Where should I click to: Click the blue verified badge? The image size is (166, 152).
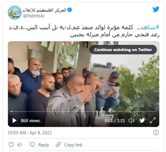coord(69,10)
